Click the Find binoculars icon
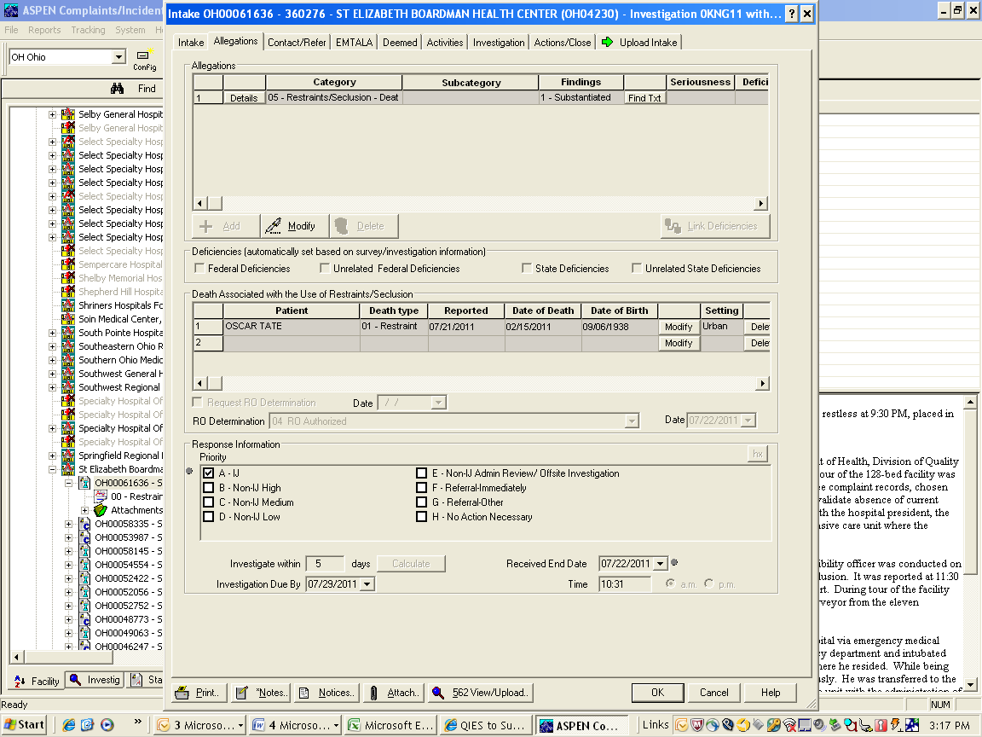The height and width of the screenshot is (737, 982). pos(118,88)
